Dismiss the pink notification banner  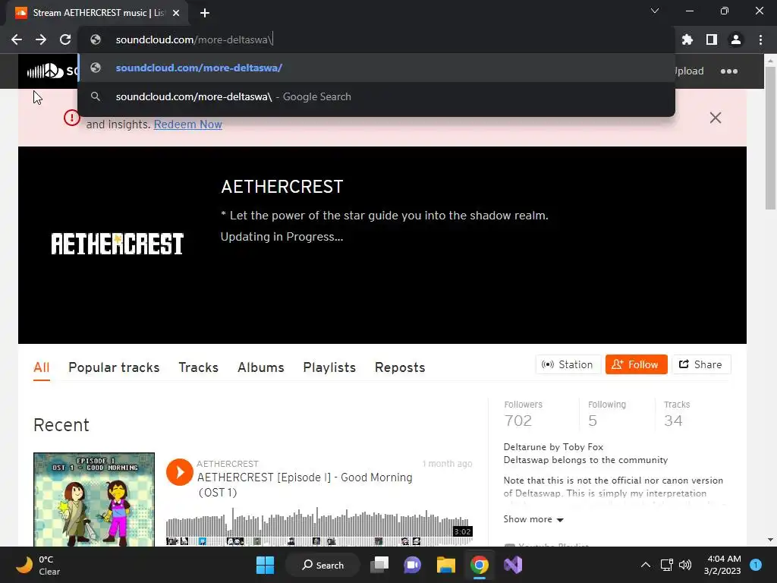click(715, 118)
